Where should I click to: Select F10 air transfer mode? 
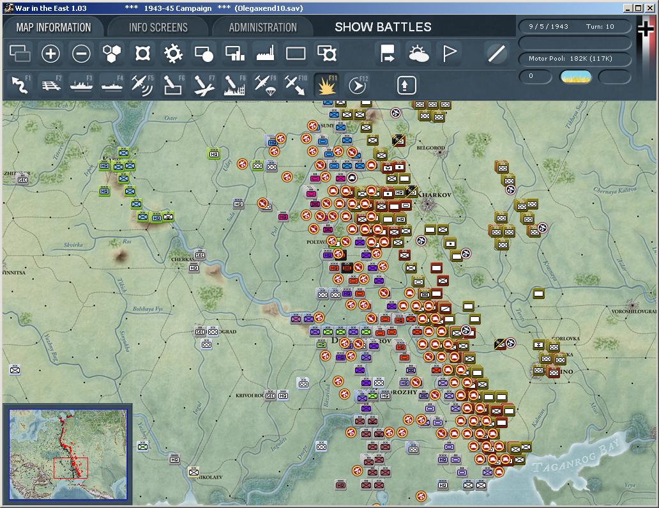pos(296,84)
